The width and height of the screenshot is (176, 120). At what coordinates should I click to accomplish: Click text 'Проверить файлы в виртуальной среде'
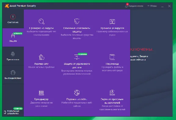(112, 69)
